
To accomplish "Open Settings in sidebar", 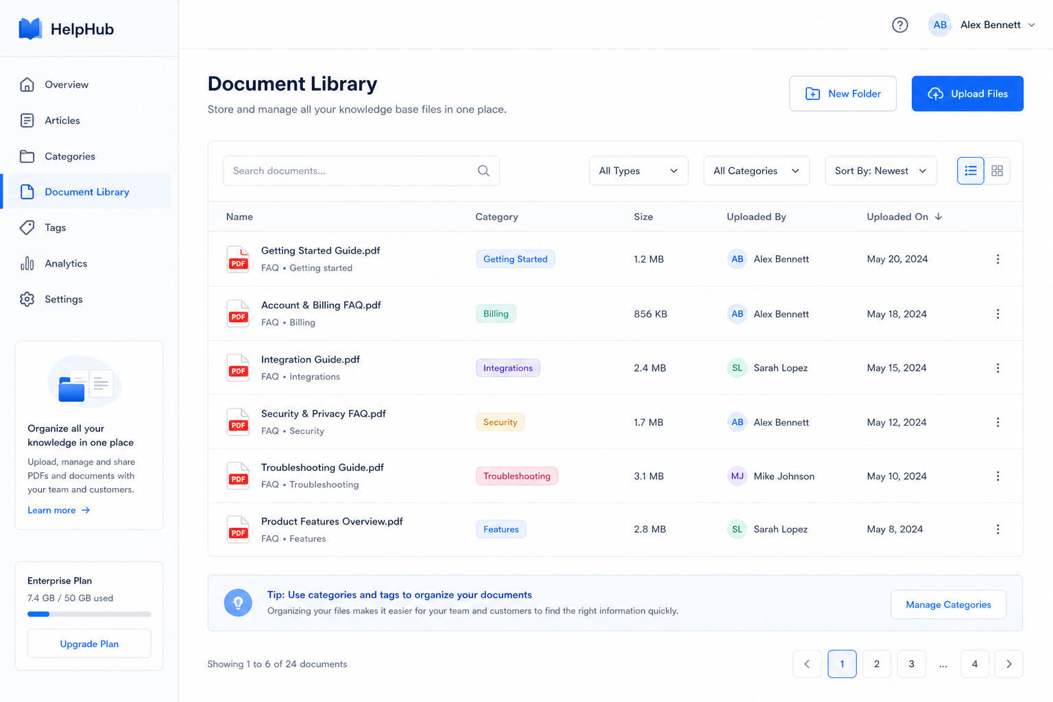I will coord(87,299).
